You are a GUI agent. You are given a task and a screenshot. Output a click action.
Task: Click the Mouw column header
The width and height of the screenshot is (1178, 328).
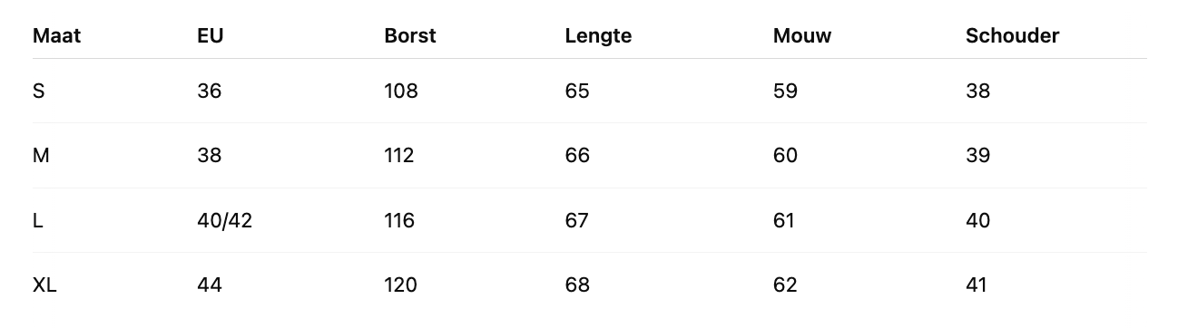coord(802,36)
